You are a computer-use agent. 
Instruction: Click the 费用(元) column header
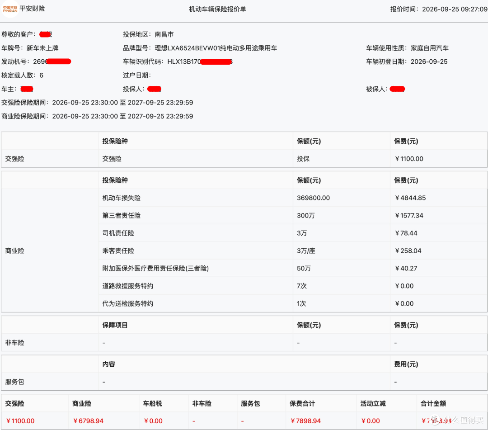(x=406, y=364)
